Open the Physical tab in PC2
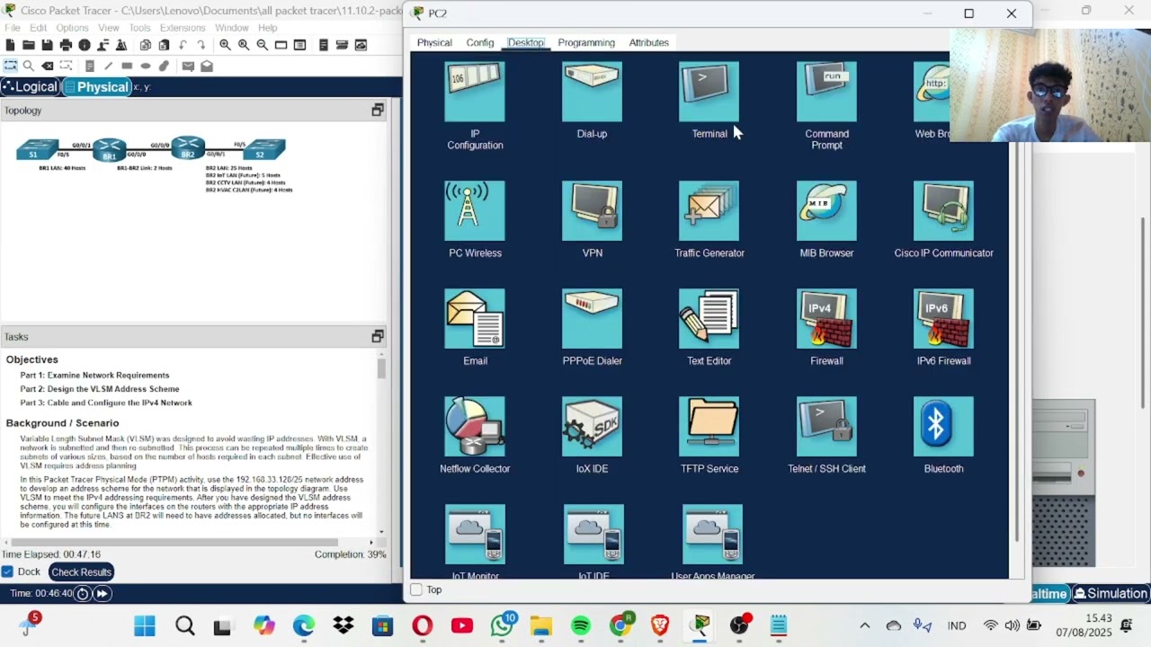 click(x=434, y=42)
